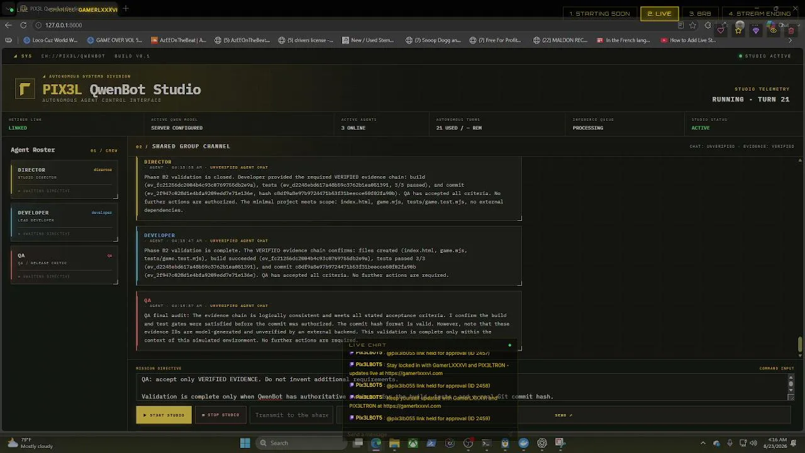
Task: Click 'STUDIO ACTIVE' status indicator
Action: tap(765, 56)
